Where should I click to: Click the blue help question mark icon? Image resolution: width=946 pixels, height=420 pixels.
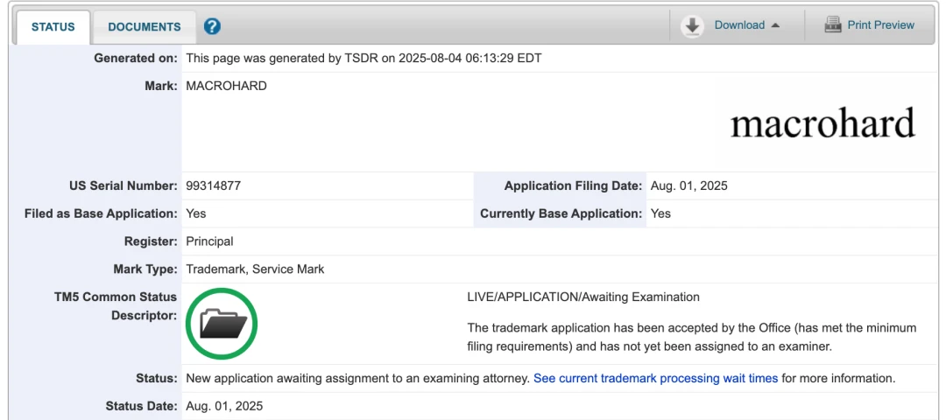[212, 26]
